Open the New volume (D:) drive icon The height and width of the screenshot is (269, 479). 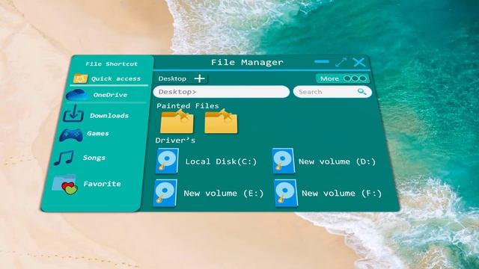coord(283,161)
